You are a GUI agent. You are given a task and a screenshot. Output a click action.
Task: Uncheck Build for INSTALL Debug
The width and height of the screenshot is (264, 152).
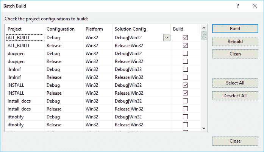(185, 85)
